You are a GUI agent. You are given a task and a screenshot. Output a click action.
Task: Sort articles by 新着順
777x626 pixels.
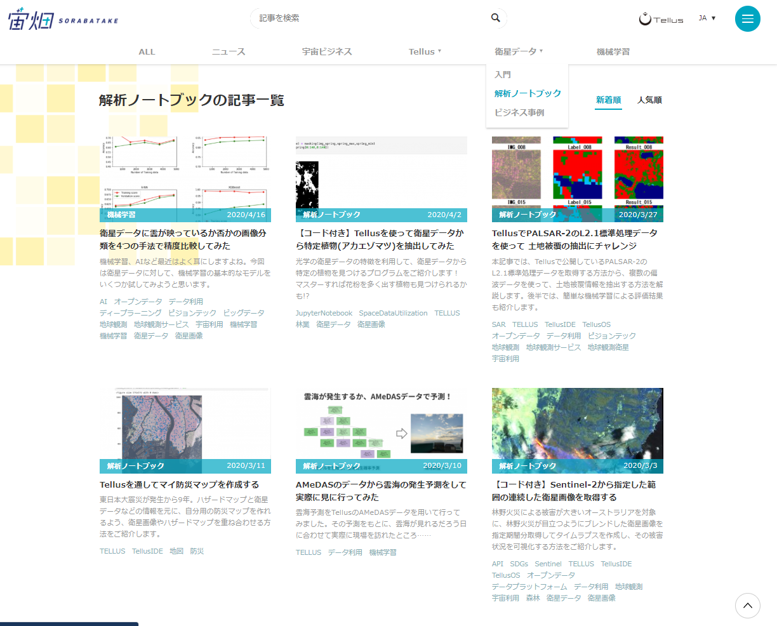608,100
